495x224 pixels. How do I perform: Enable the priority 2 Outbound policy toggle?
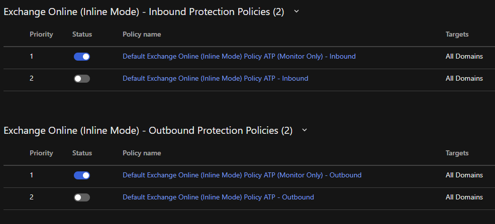(82, 197)
